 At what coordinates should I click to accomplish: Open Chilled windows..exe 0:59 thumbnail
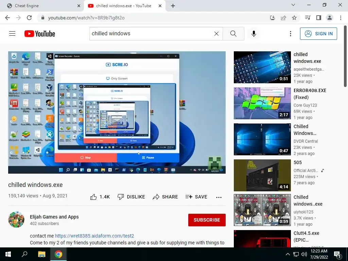262,210
